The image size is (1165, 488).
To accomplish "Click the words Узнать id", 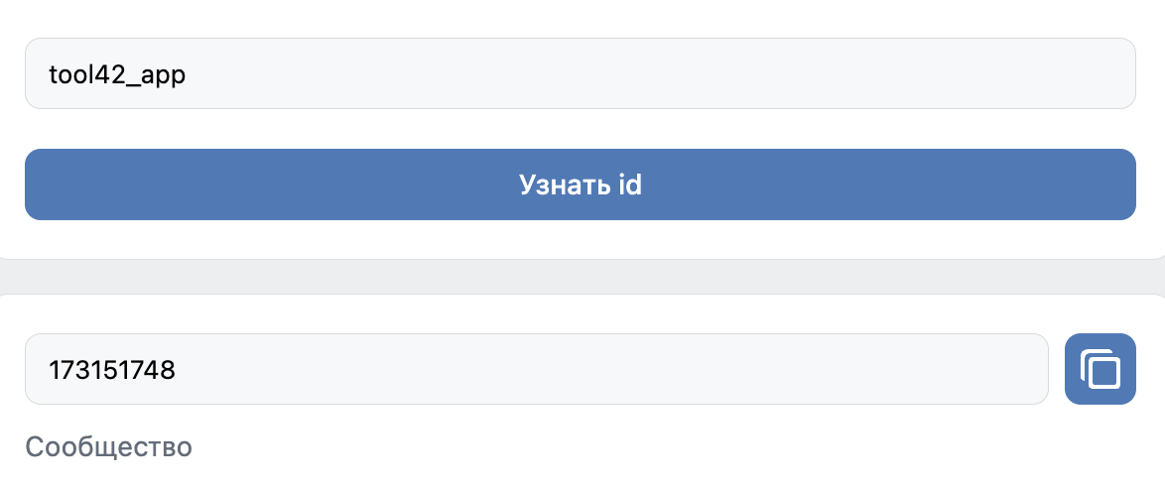I will tap(580, 184).
